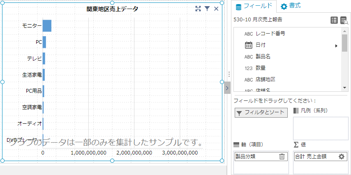Click the field list scroll down arrow
The image size is (351, 175).
[344, 88]
